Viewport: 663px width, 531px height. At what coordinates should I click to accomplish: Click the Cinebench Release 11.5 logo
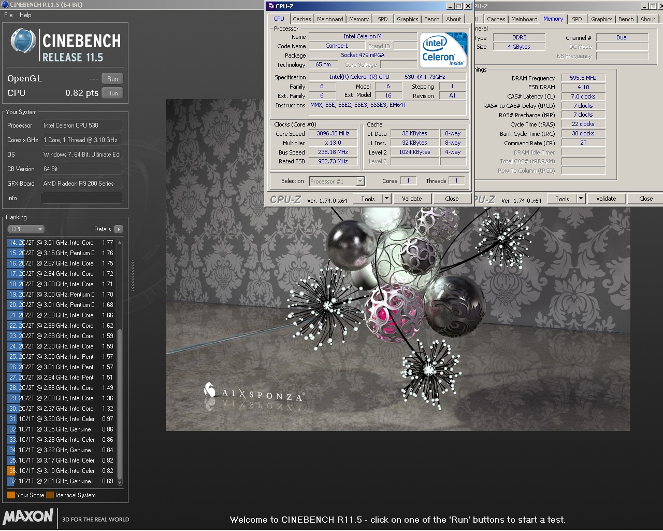pyautogui.click(x=65, y=46)
